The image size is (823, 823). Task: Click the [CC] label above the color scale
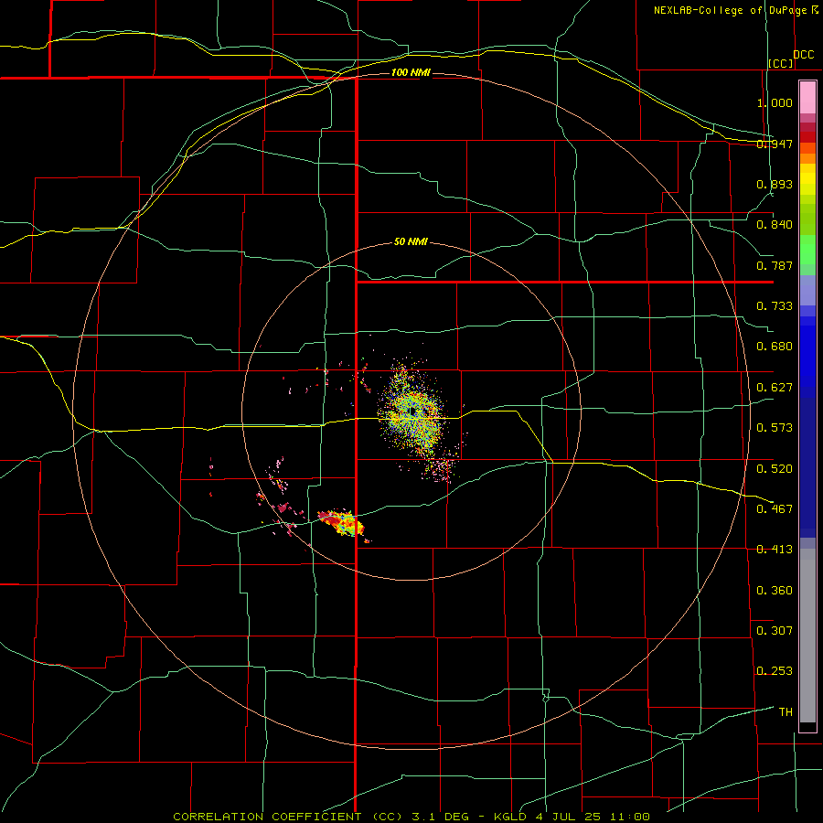781,63
